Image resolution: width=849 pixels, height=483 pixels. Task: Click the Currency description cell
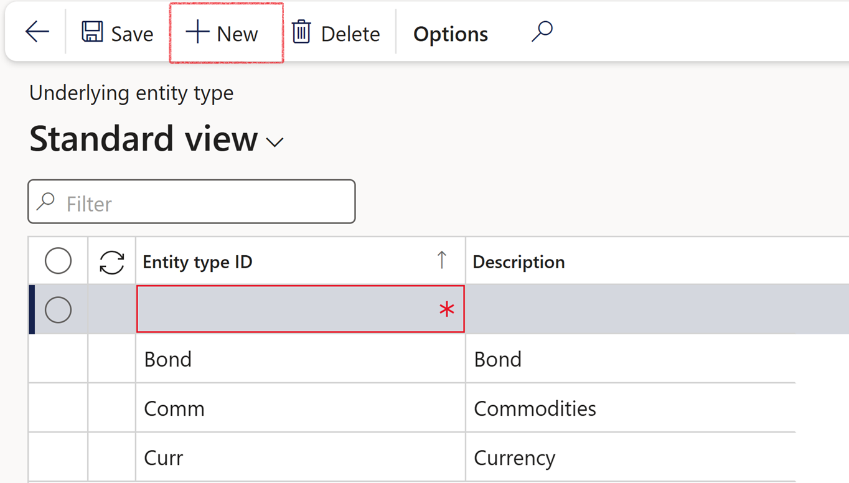514,457
